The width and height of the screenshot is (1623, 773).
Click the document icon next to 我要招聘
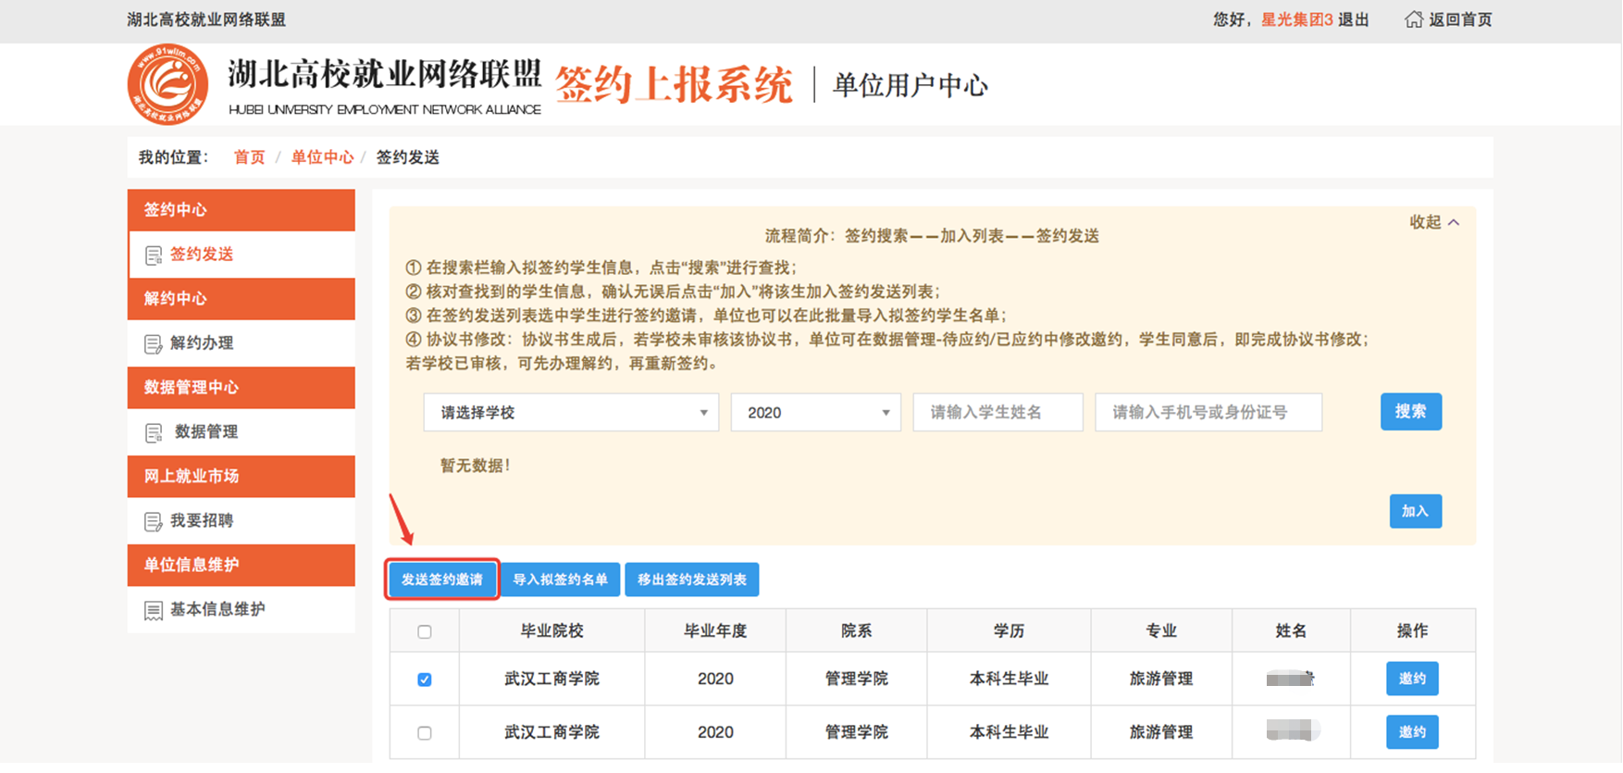coord(154,522)
